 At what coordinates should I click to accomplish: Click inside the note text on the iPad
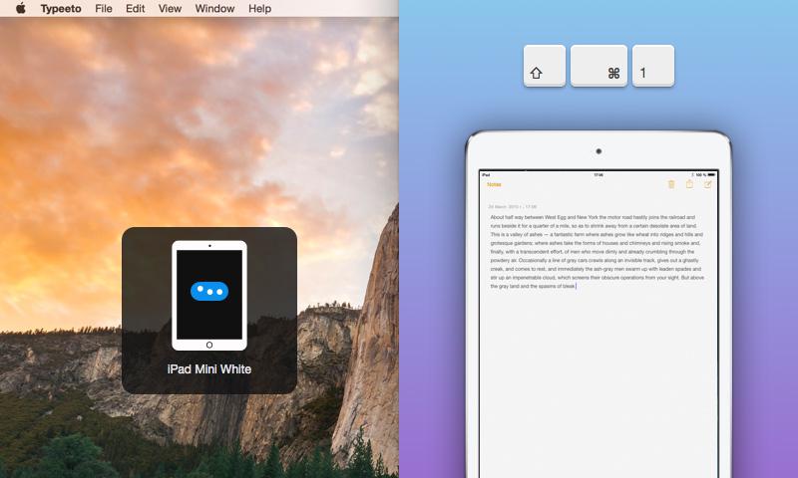pyautogui.click(x=597, y=251)
